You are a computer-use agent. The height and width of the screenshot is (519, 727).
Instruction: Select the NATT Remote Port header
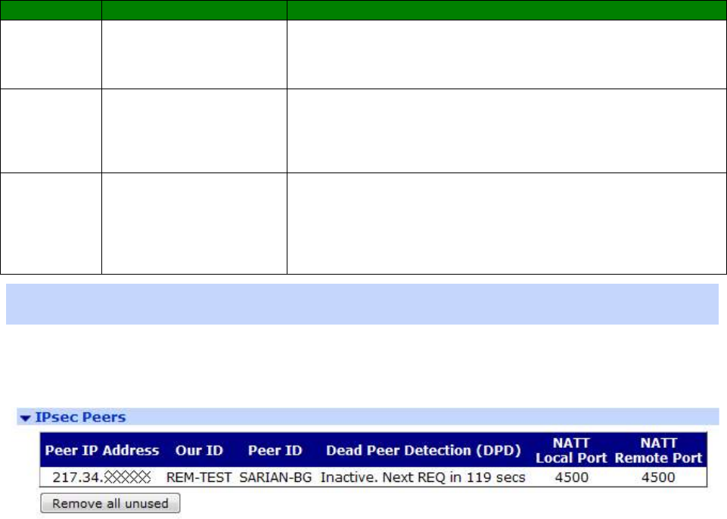pyautogui.click(x=658, y=450)
